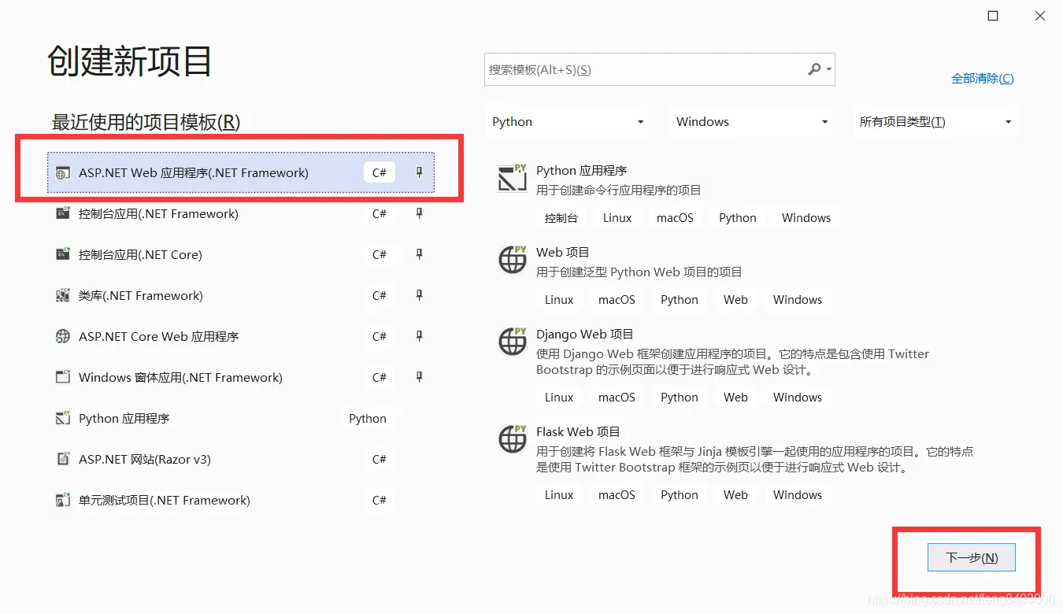Click the macOS tag under Web 项目
Screen dimensions: 1063x614
[x=617, y=300]
